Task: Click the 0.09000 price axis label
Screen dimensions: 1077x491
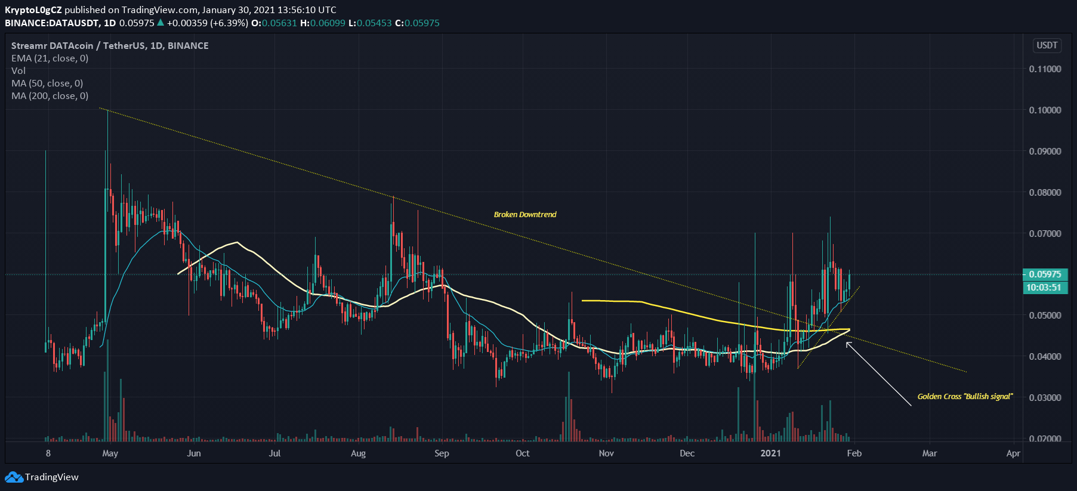Action: [1045, 152]
